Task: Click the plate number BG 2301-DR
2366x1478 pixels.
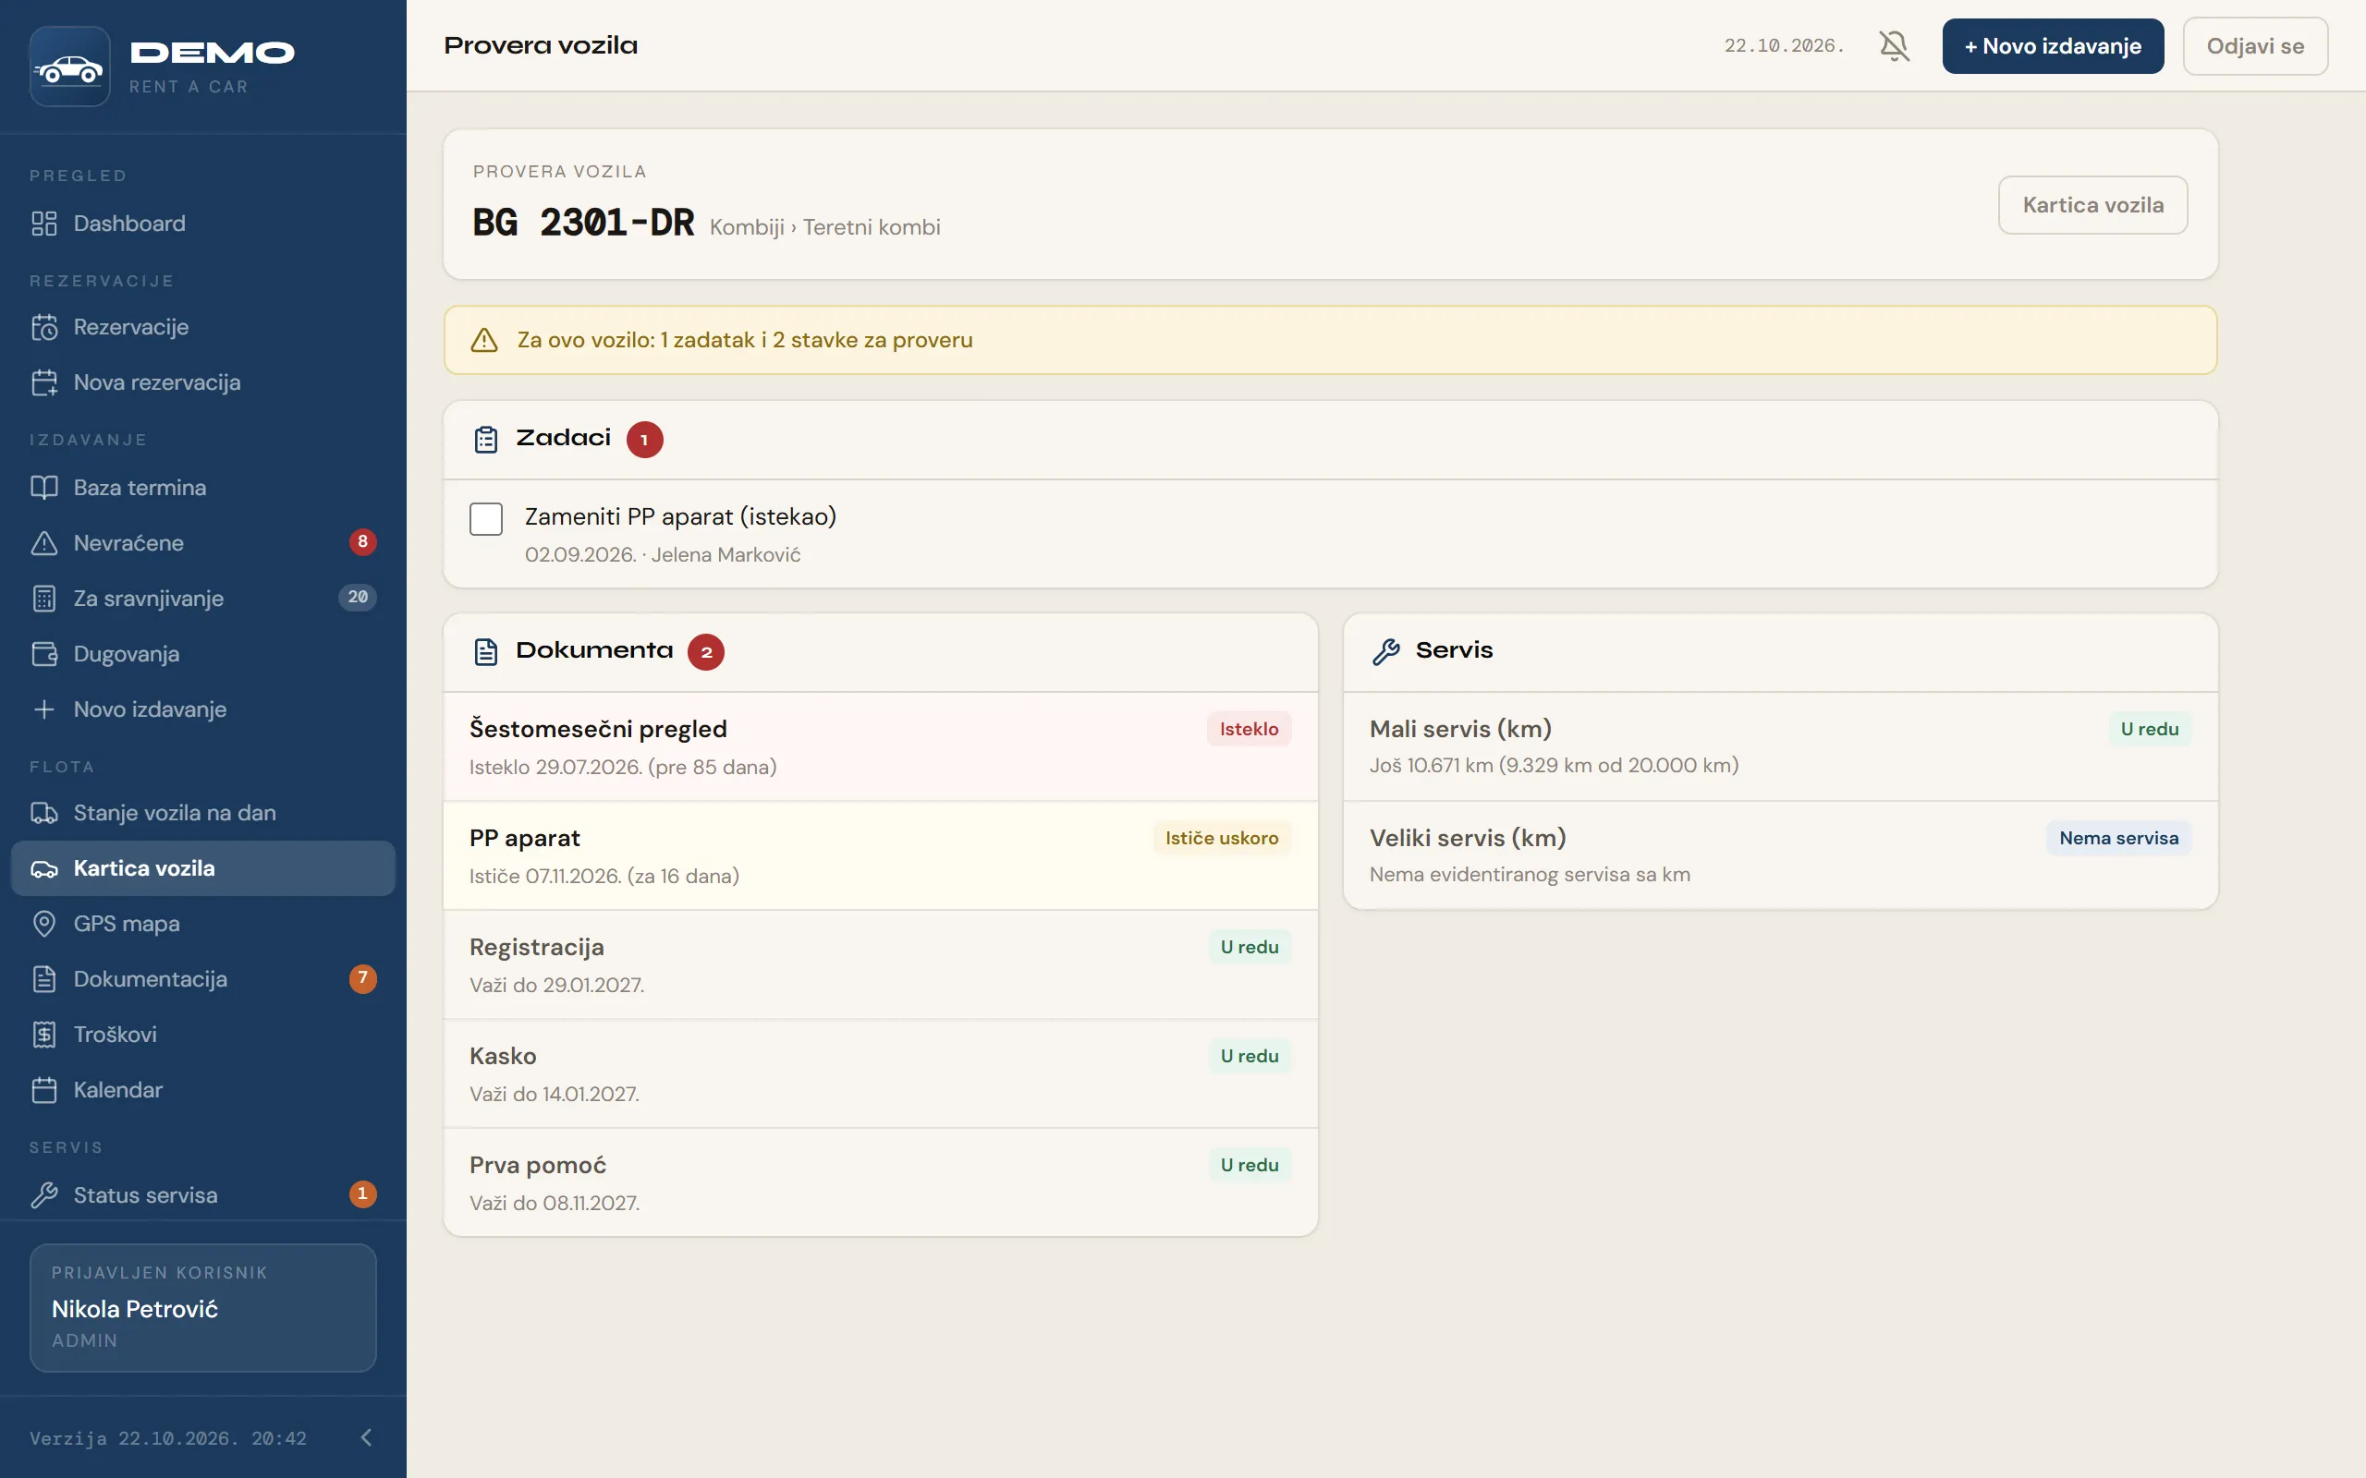Action: click(x=582, y=223)
